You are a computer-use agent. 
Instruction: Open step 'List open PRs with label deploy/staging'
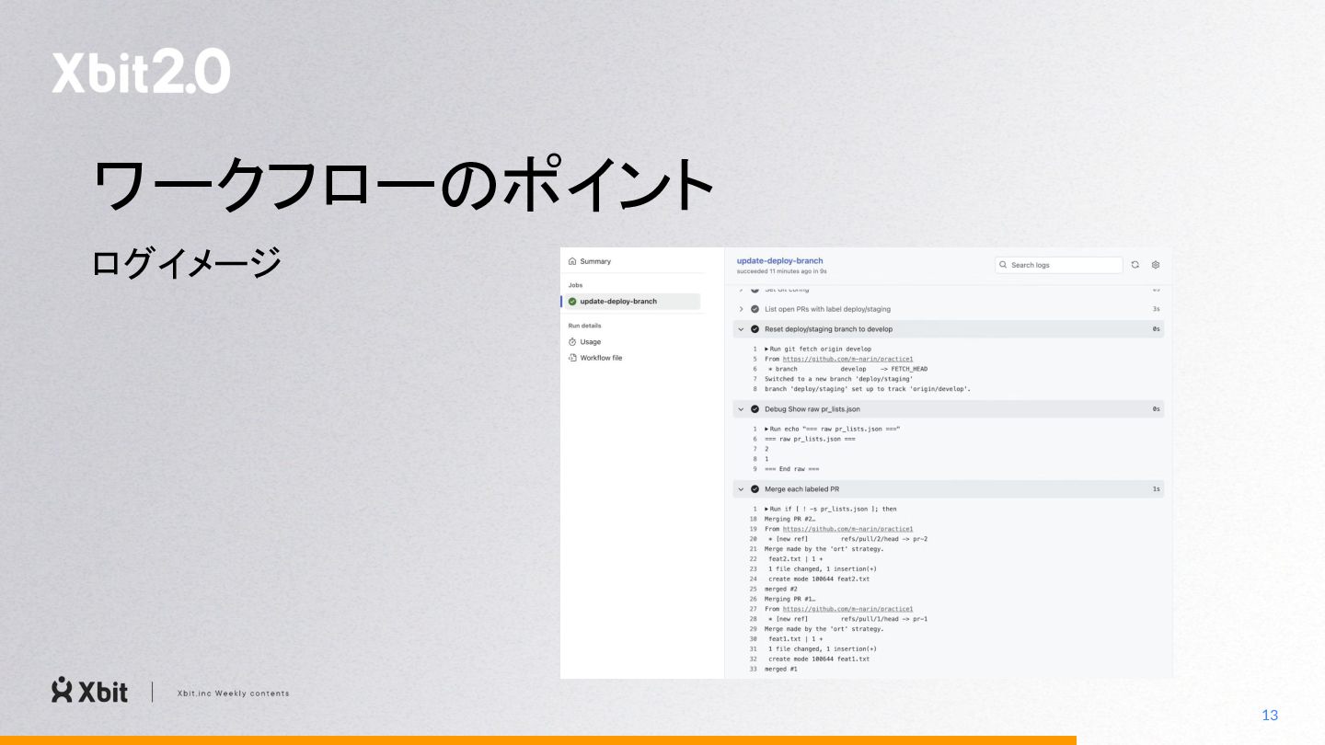[x=827, y=309]
